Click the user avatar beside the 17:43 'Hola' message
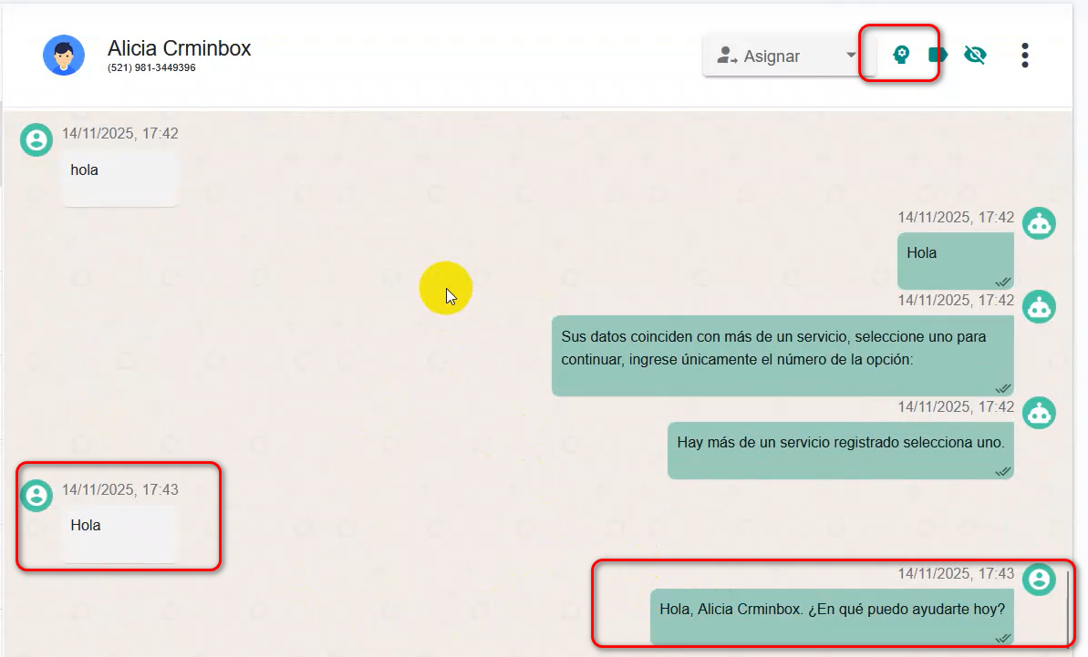 pyautogui.click(x=36, y=495)
